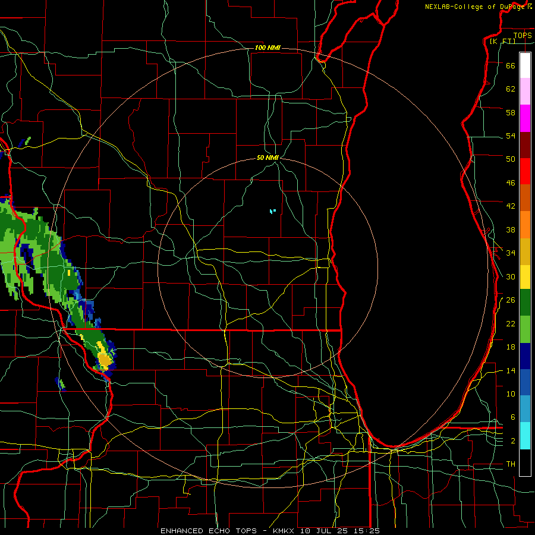Click the dark green legend swatch
Screen dimensions: 535x535
coord(525,303)
